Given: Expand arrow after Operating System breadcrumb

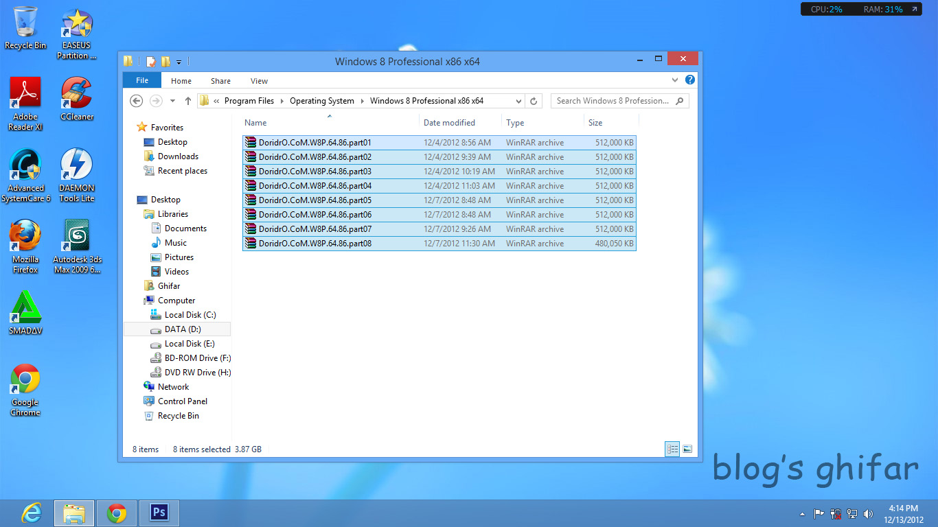Looking at the screenshot, I should [362, 101].
